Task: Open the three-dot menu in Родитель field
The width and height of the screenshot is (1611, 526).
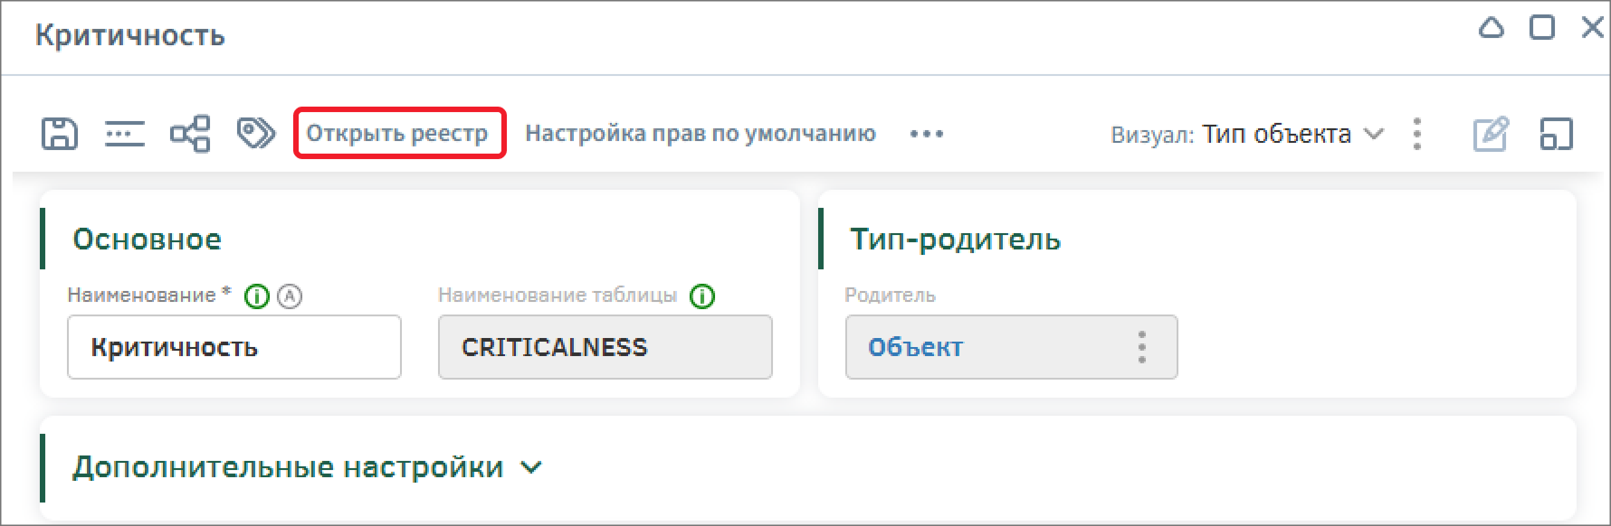Action: pyautogui.click(x=1142, y=347)
